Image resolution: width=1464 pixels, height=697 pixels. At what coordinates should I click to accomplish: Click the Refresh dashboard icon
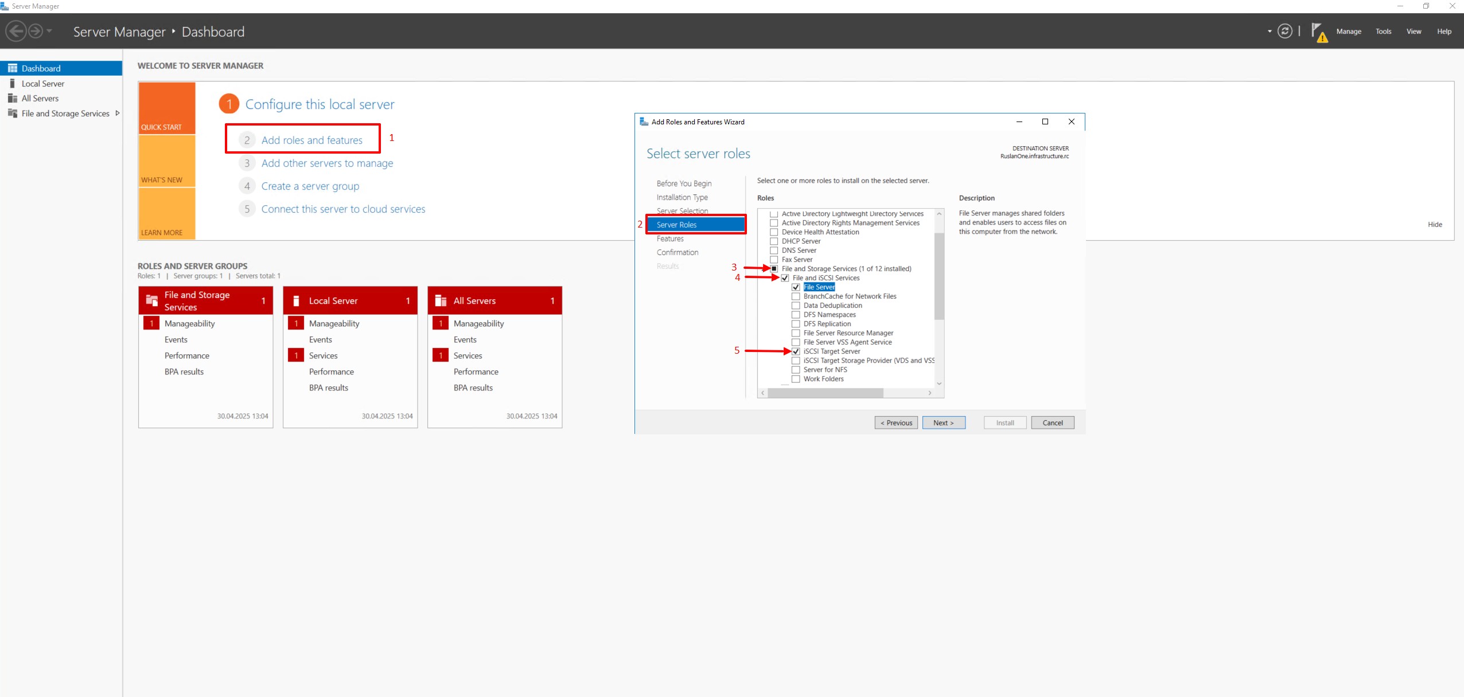click(1285, 31)
